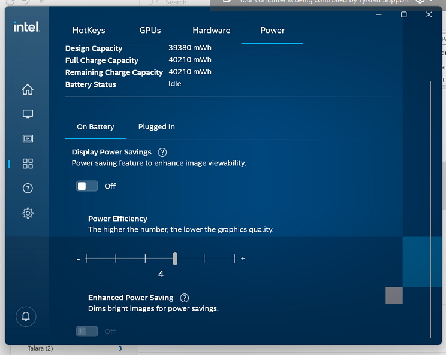The image size is (446, 355).
Task: Open the Support question mark sidebar icon
Action: click(x=28, y=188)
